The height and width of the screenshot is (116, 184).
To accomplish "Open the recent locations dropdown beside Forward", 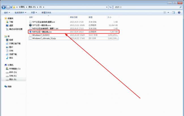I will click(x=11, y=7).
